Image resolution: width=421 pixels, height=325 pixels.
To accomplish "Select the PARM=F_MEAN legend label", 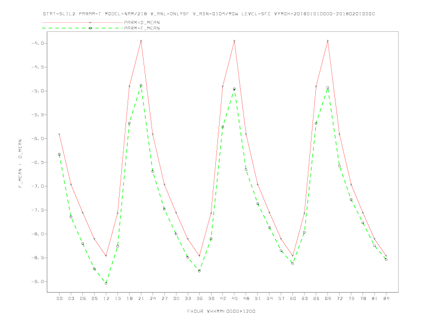I will (x=142, y=28).
